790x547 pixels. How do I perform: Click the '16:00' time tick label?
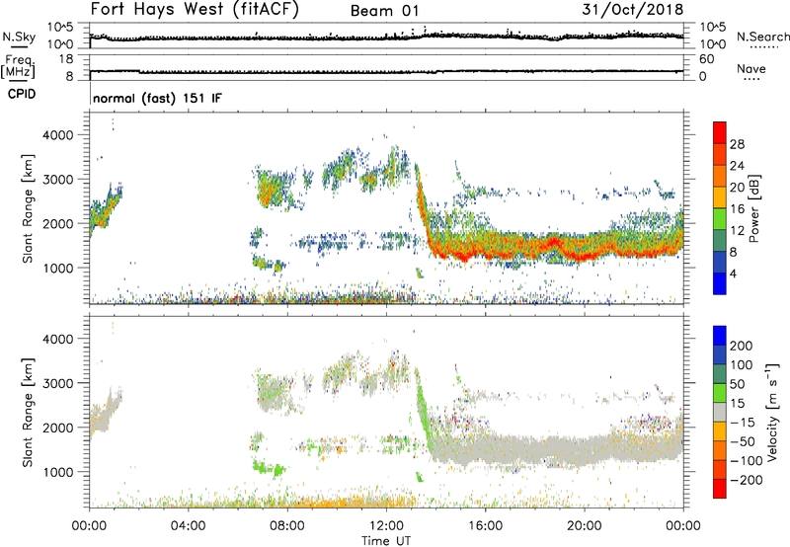(485, 526)
